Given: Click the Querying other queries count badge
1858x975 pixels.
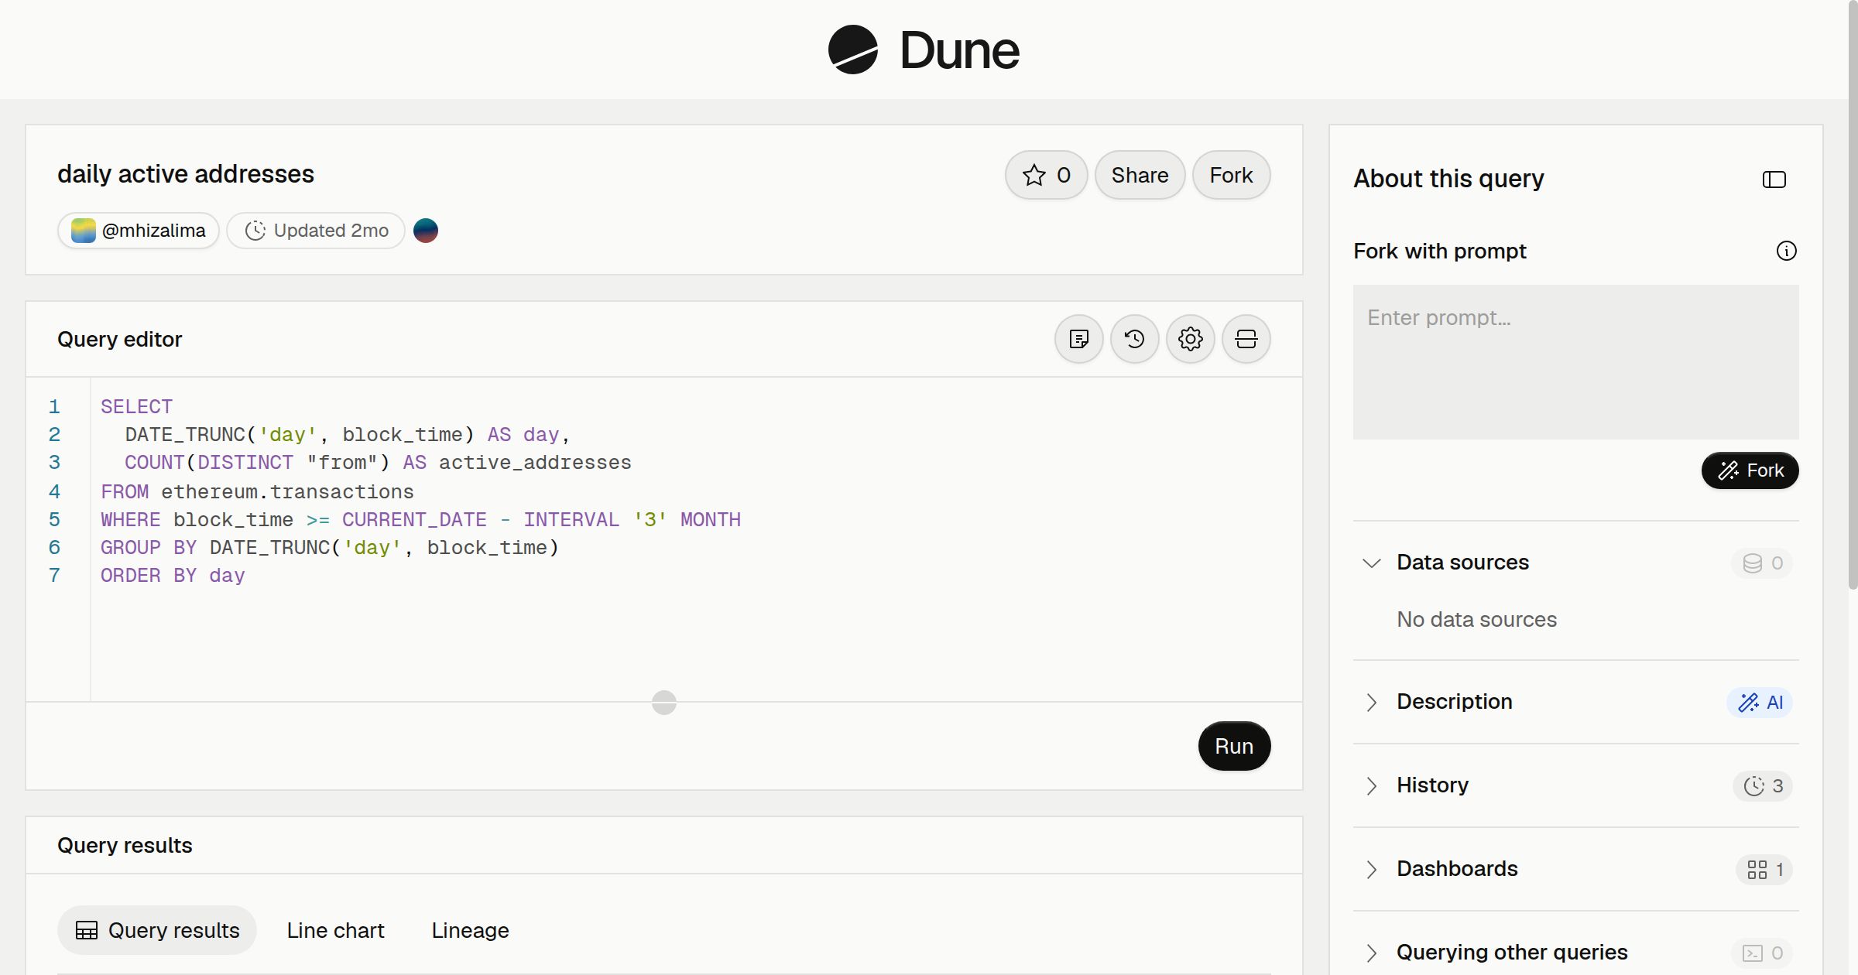Looking at the screenshot, I should (x=1762, y=953).
